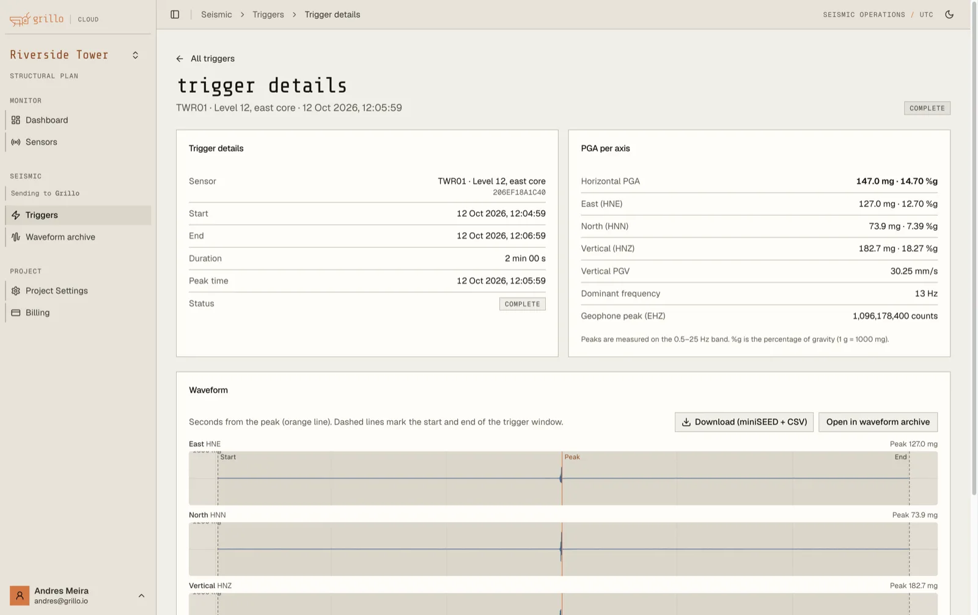Image resolution: width=978 pixels, height=615 pixels.
Task: Download miniSEED and CSV files
Action: [x=744, y=422]
